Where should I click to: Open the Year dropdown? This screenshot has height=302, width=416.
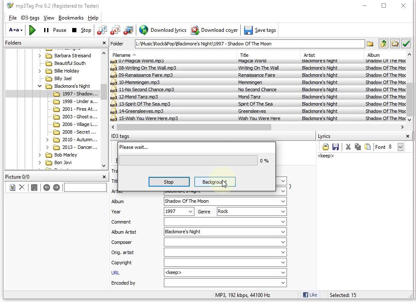[191, 211]
